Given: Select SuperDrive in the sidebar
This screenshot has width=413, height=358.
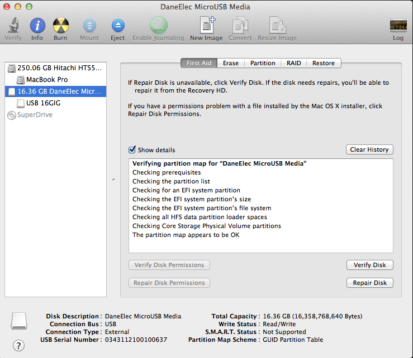Looking at the screenshot, I should click(x=55, y=115).
